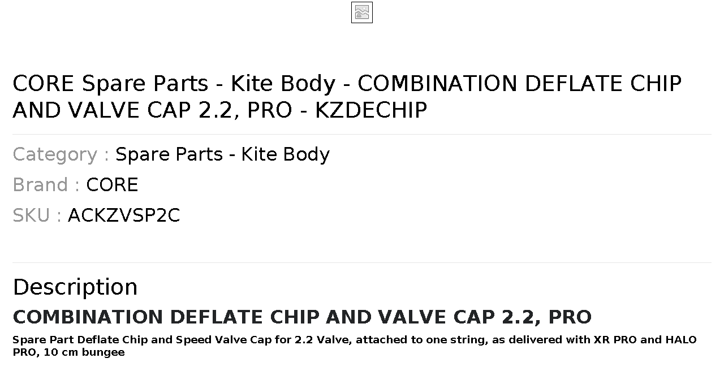Click the 'Category :' label

coord(61,154)
